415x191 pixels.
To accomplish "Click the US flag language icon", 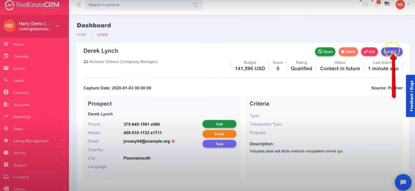I will 387,4.
